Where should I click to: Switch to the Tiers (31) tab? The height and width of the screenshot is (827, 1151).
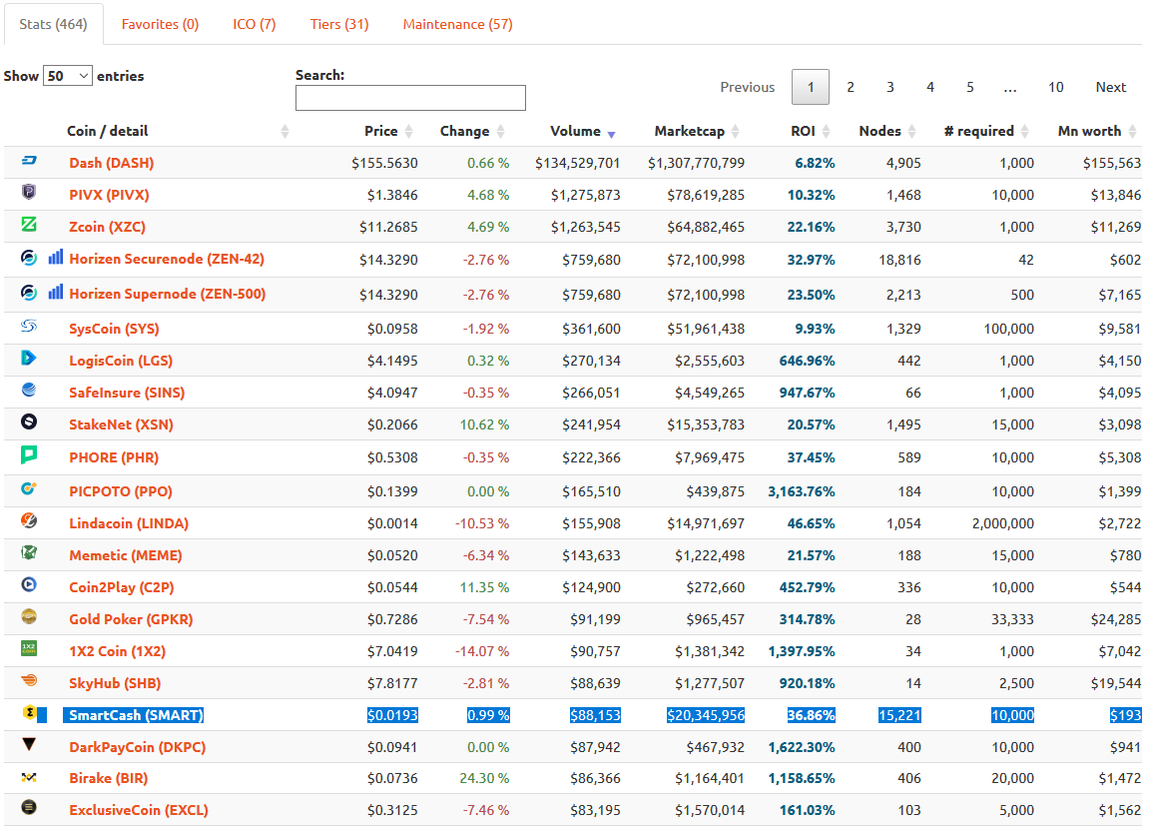coord(339,24)
